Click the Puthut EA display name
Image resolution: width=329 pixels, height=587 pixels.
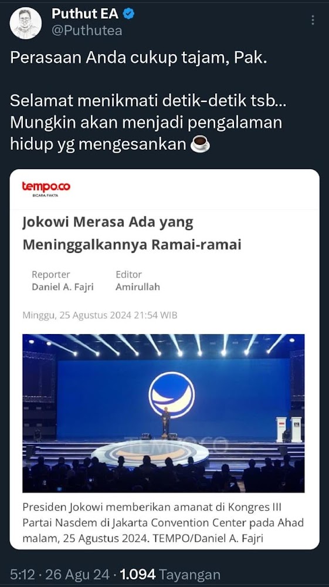click(85, 14)
